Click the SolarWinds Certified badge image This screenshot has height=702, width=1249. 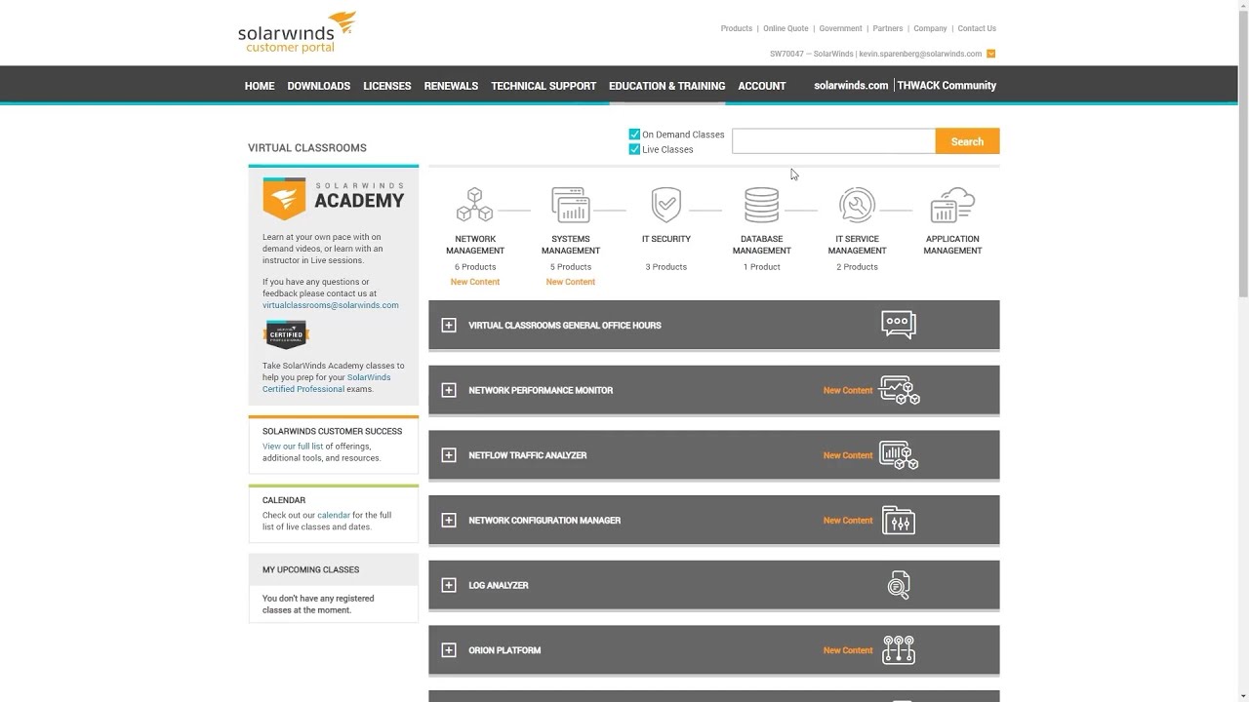click(x=286, y=334)
